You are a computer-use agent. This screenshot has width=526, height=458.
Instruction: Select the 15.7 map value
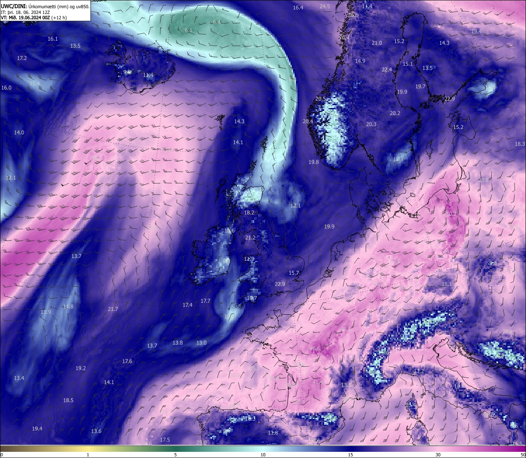(294, 273)
